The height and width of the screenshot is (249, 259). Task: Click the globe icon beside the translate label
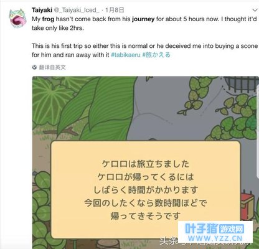click(x=34, y=67)
